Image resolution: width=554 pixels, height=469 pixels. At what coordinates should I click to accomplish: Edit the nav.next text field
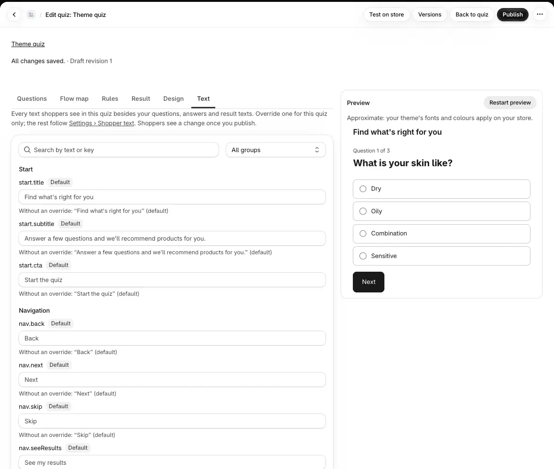(x=172, y=380)
